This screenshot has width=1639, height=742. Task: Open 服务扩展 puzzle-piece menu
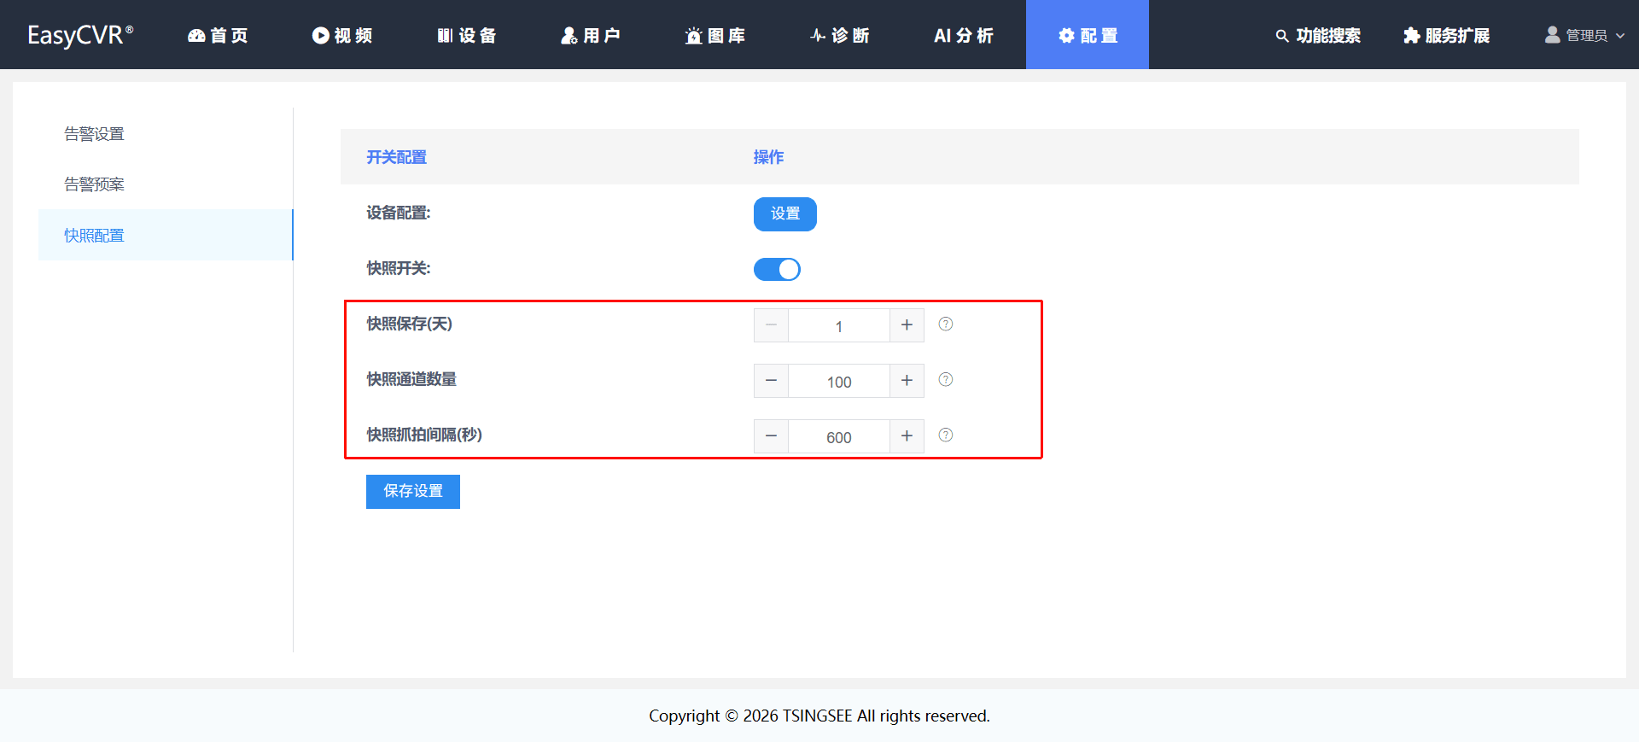coord(1446,35)
